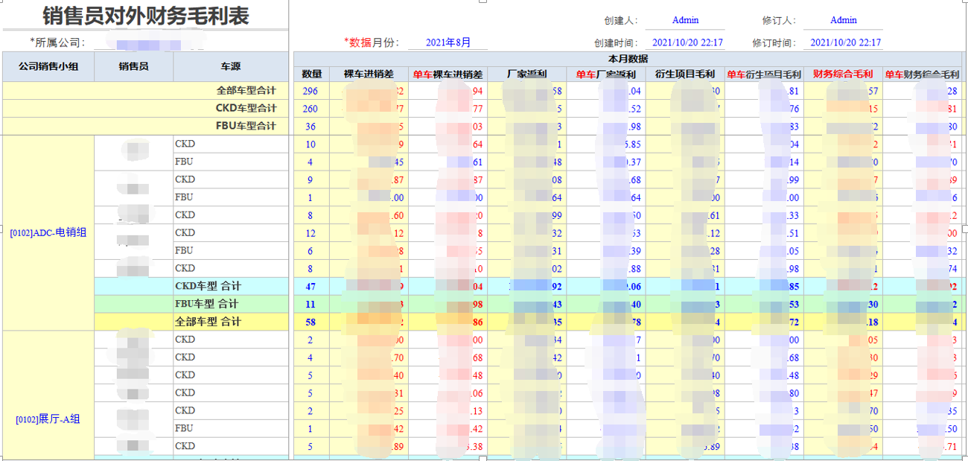The width and height of the screenshot is (968, 461).
Task: Open the [0102]ADC-电销组 group link
Action: [x=48, y=232]
